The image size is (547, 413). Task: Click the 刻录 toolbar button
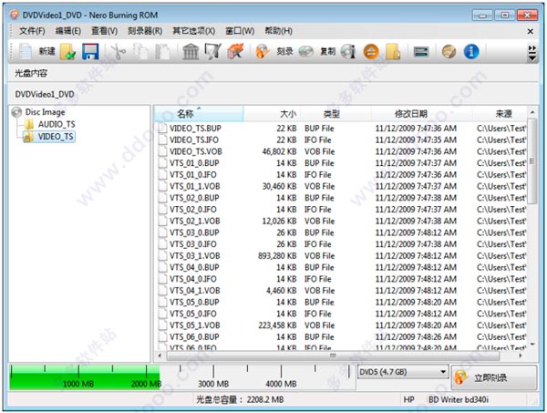284,52
